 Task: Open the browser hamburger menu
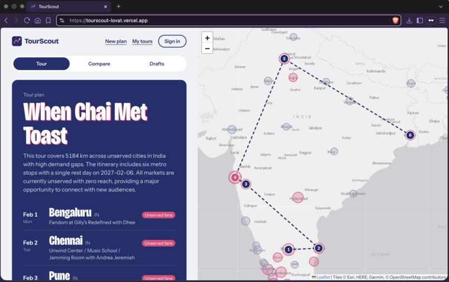pyautogui.click(x=442, y=21)
